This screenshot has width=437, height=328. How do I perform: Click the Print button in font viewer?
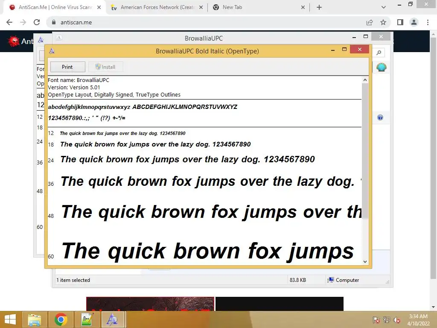pyautogui.click(x=67, y=67)
